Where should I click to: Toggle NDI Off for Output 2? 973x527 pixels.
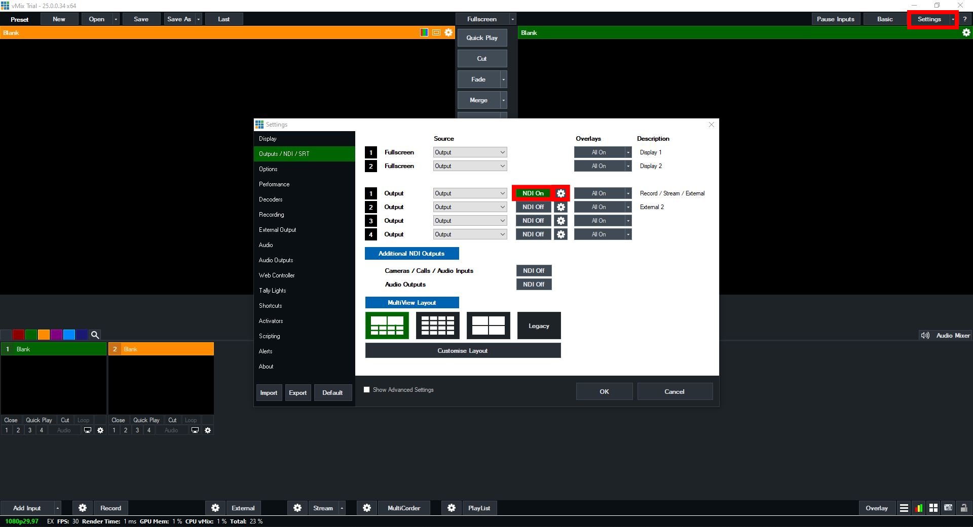pos(533,207)
